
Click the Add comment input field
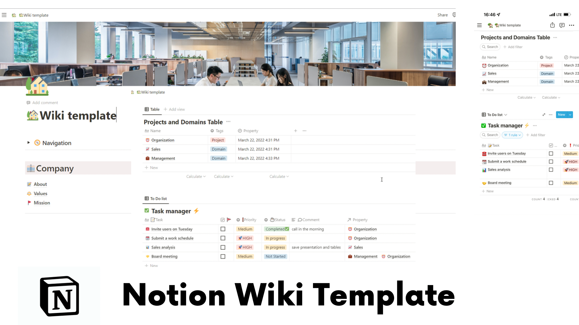[45, 102]
